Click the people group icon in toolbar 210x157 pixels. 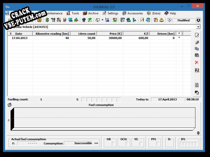(x=115, y=20)
